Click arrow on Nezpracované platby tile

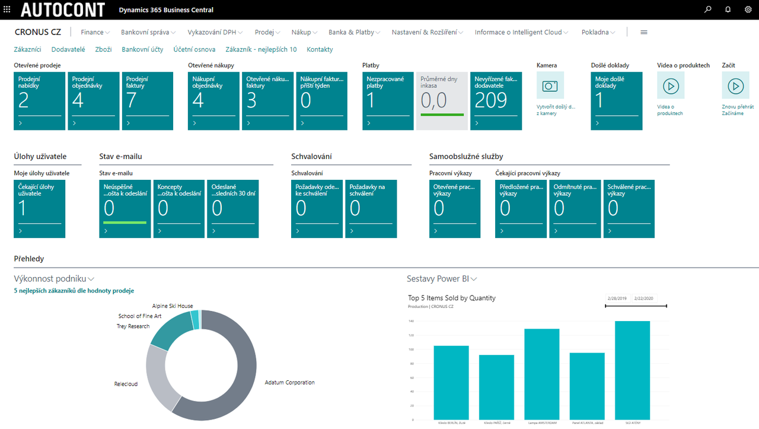coord(369,123)
